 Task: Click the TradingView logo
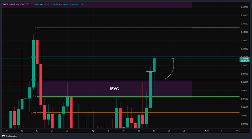10,136
